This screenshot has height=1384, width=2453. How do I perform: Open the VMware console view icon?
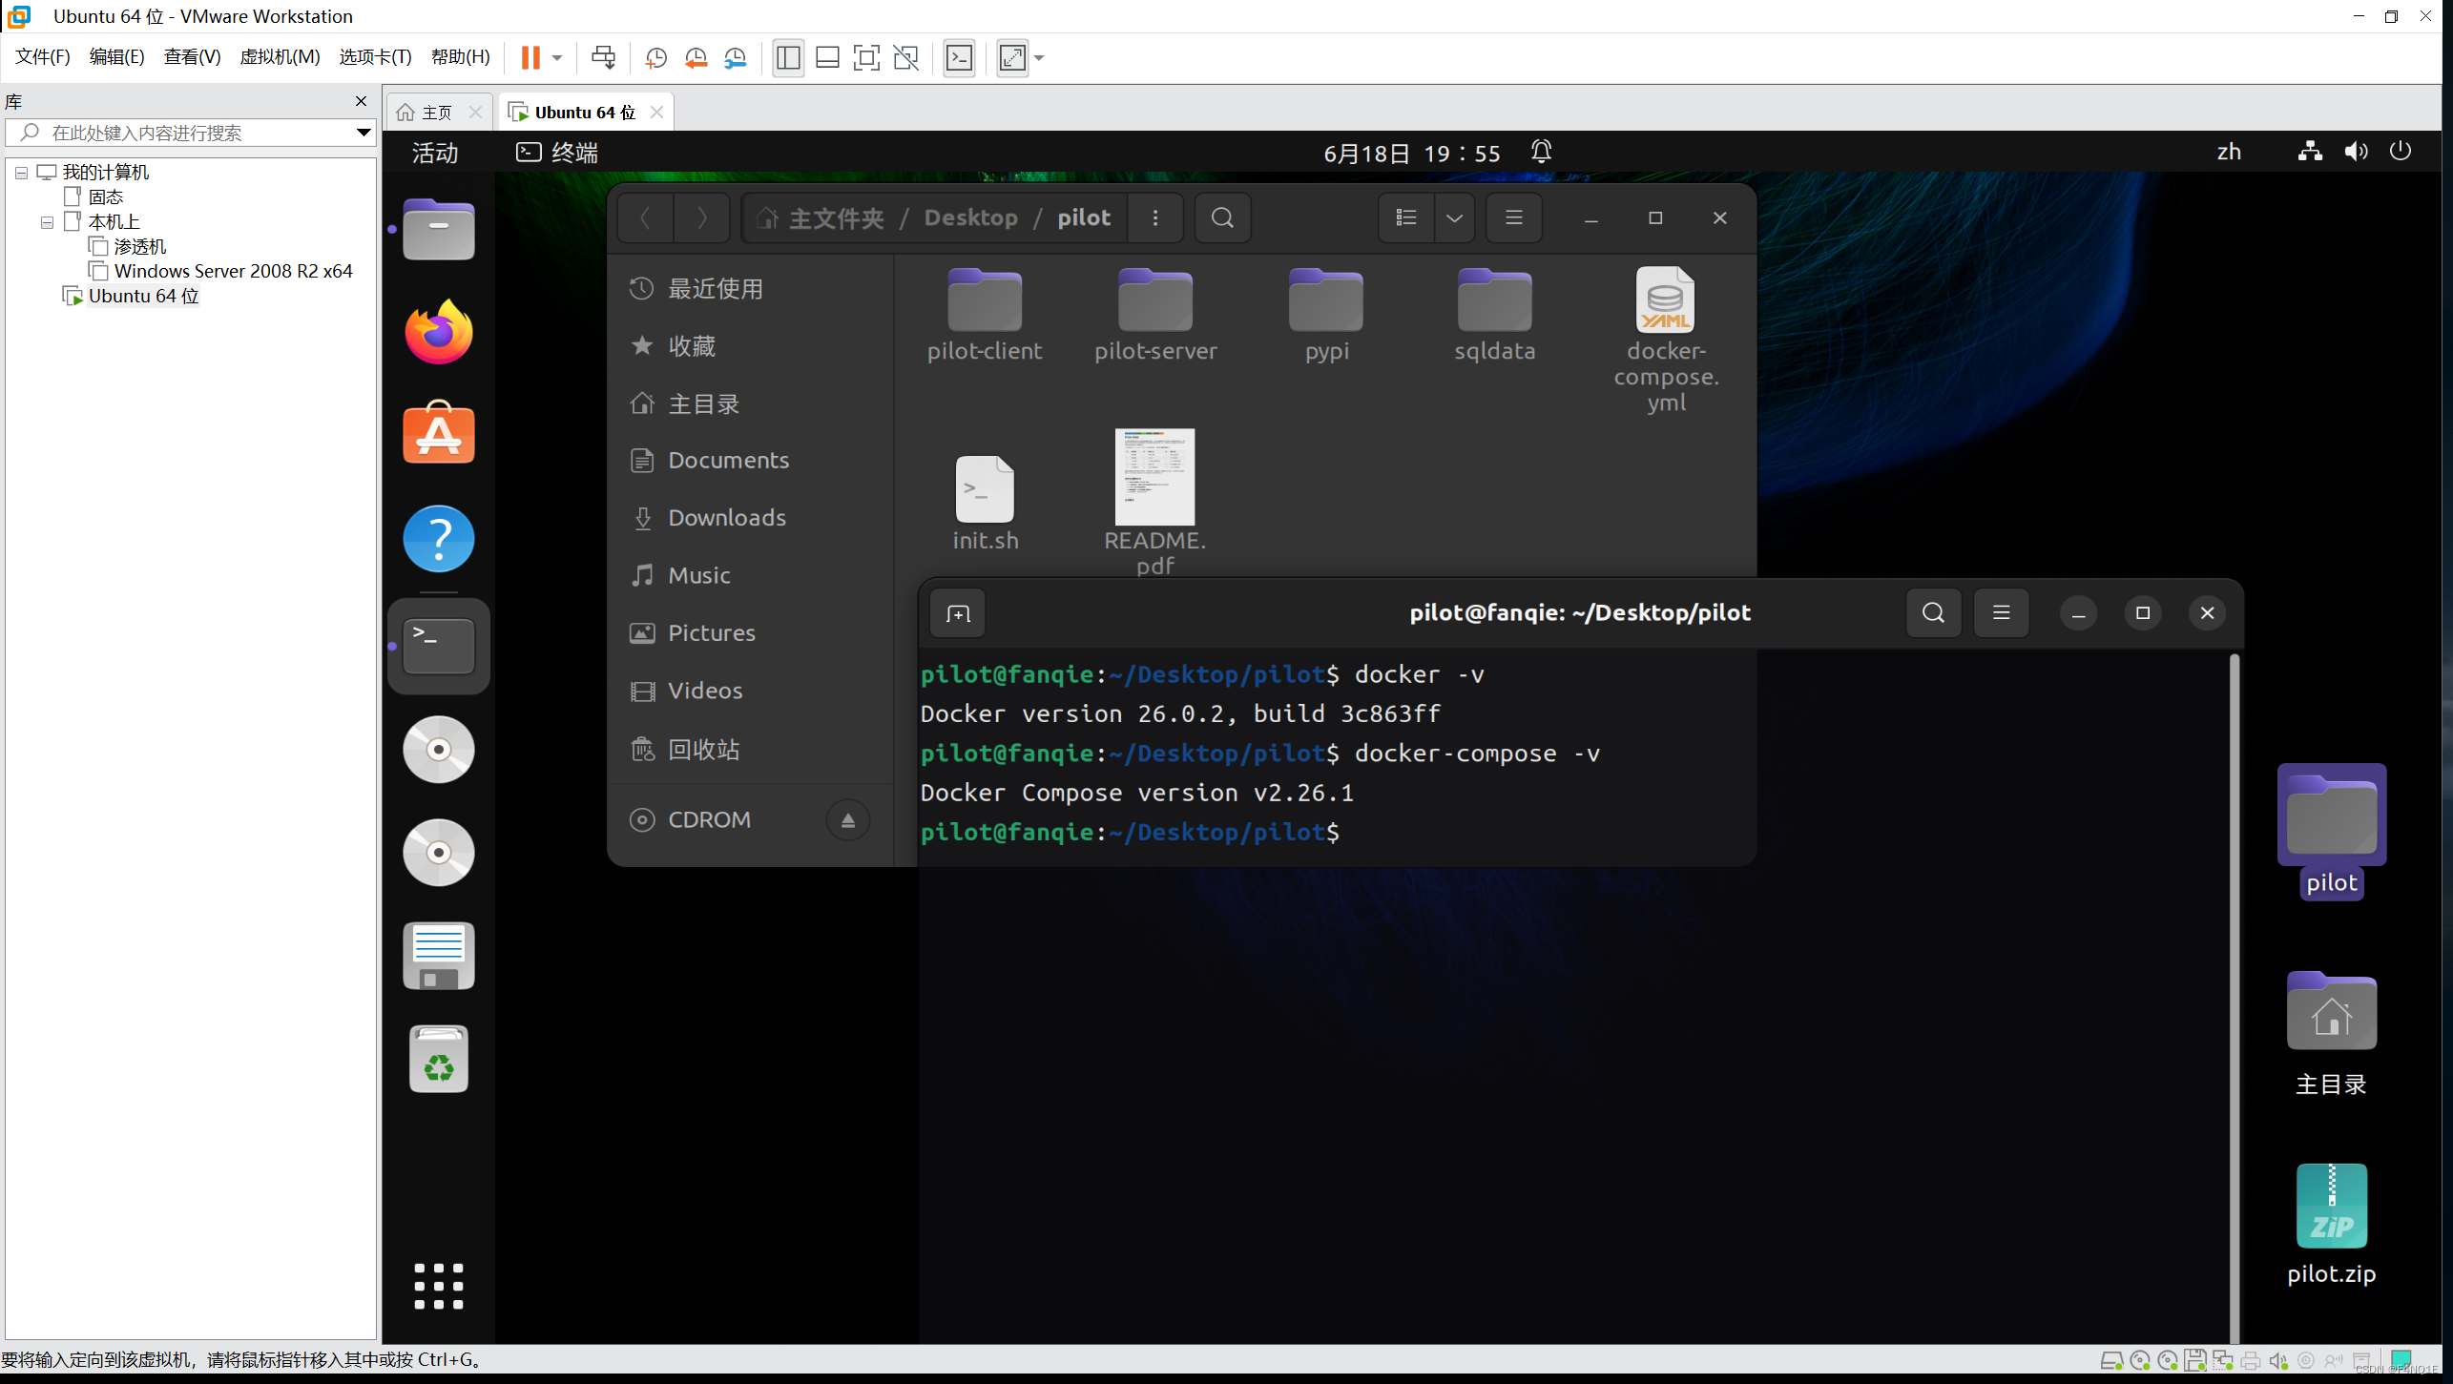[959, 58]
